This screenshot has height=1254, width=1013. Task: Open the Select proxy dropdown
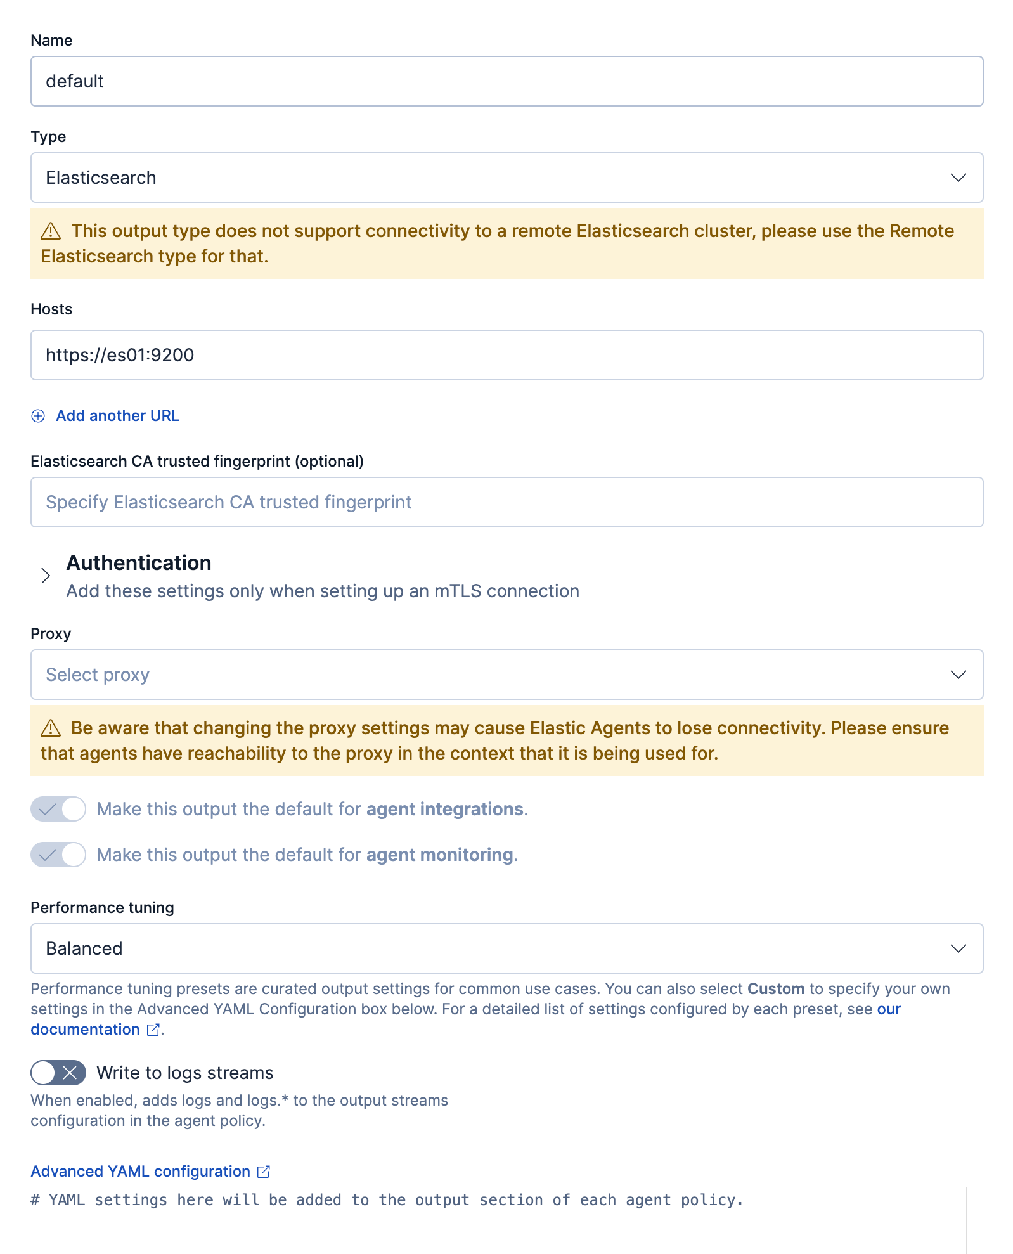tap(506, 675)
